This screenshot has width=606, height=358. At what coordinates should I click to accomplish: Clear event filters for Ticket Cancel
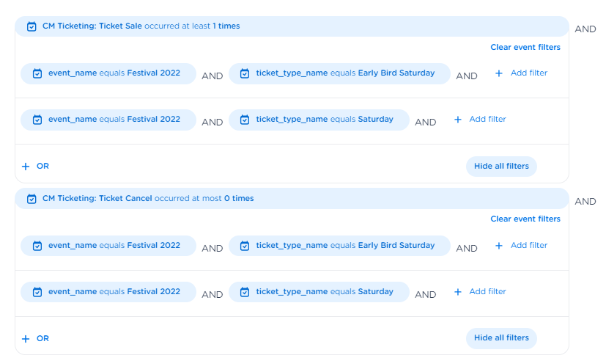click(525, 219)
